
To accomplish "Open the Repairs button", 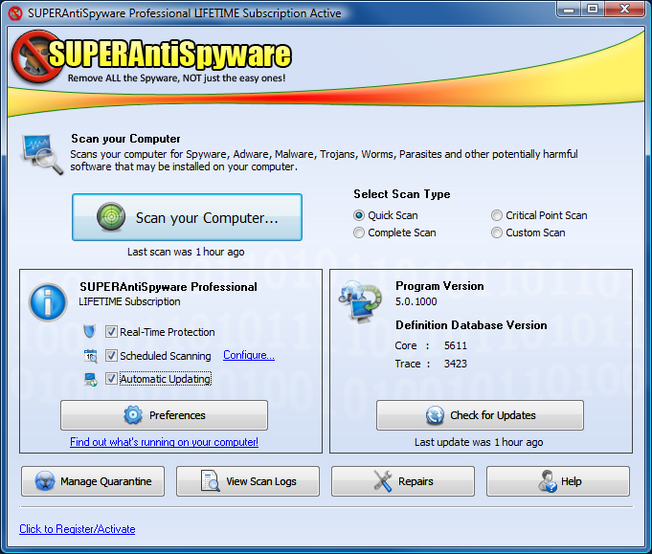I will tap(403, 481).
